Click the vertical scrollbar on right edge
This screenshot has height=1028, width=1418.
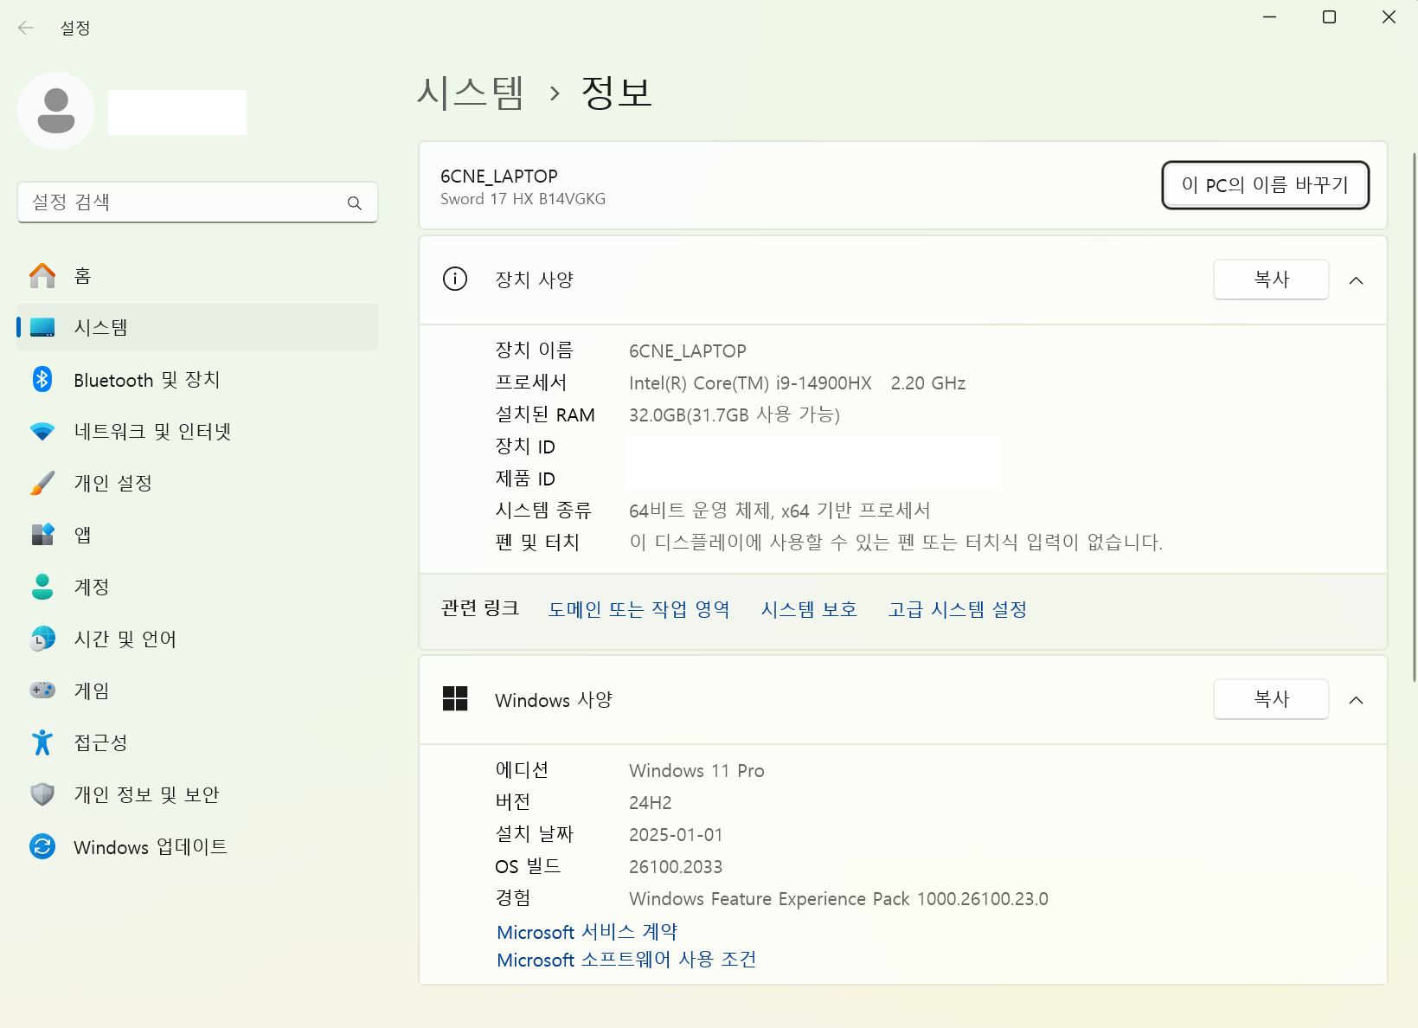(1415, 417)
